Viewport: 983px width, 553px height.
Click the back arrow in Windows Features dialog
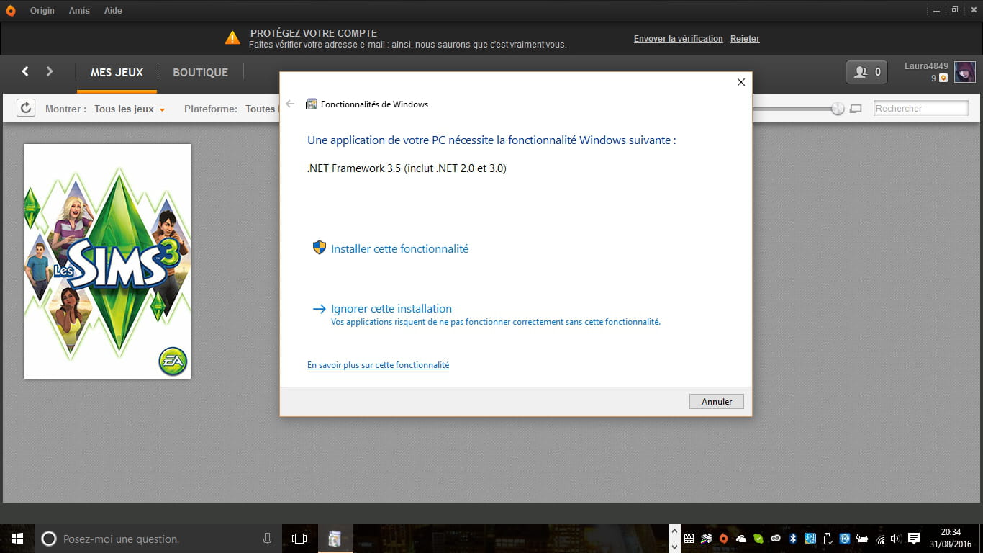point(290,104)
